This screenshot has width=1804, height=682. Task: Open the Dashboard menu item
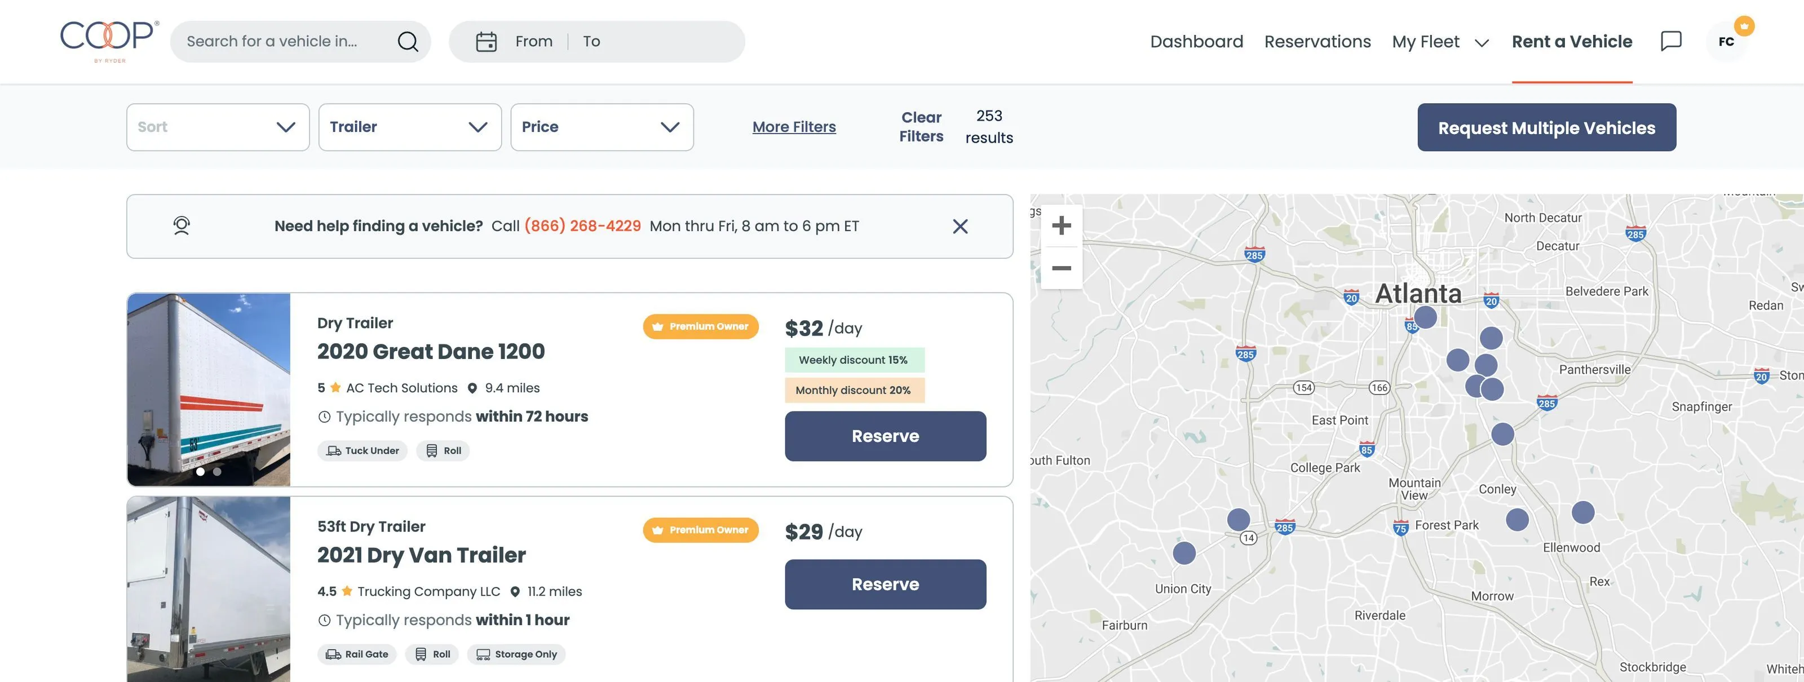pyautogui.click(x=1196, y=41)
